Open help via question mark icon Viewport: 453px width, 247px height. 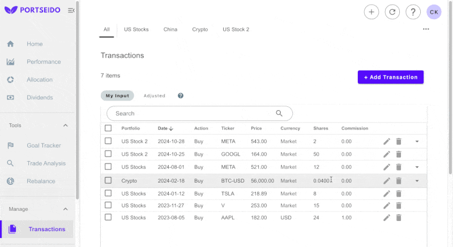pyautogui.click(x=413, y=12)
